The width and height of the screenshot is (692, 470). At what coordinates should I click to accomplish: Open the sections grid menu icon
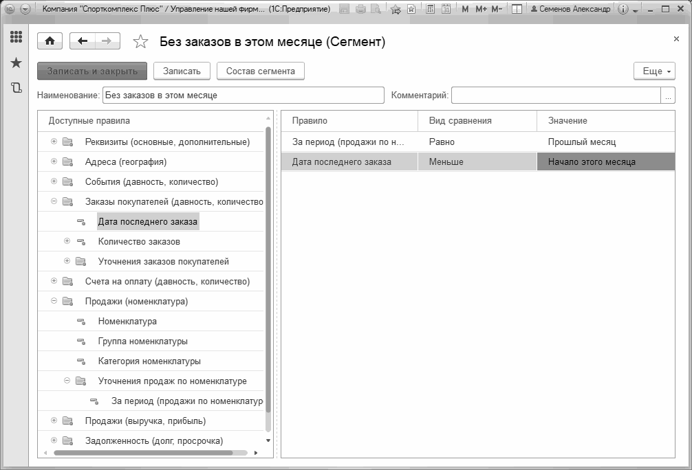click(16, 37)
